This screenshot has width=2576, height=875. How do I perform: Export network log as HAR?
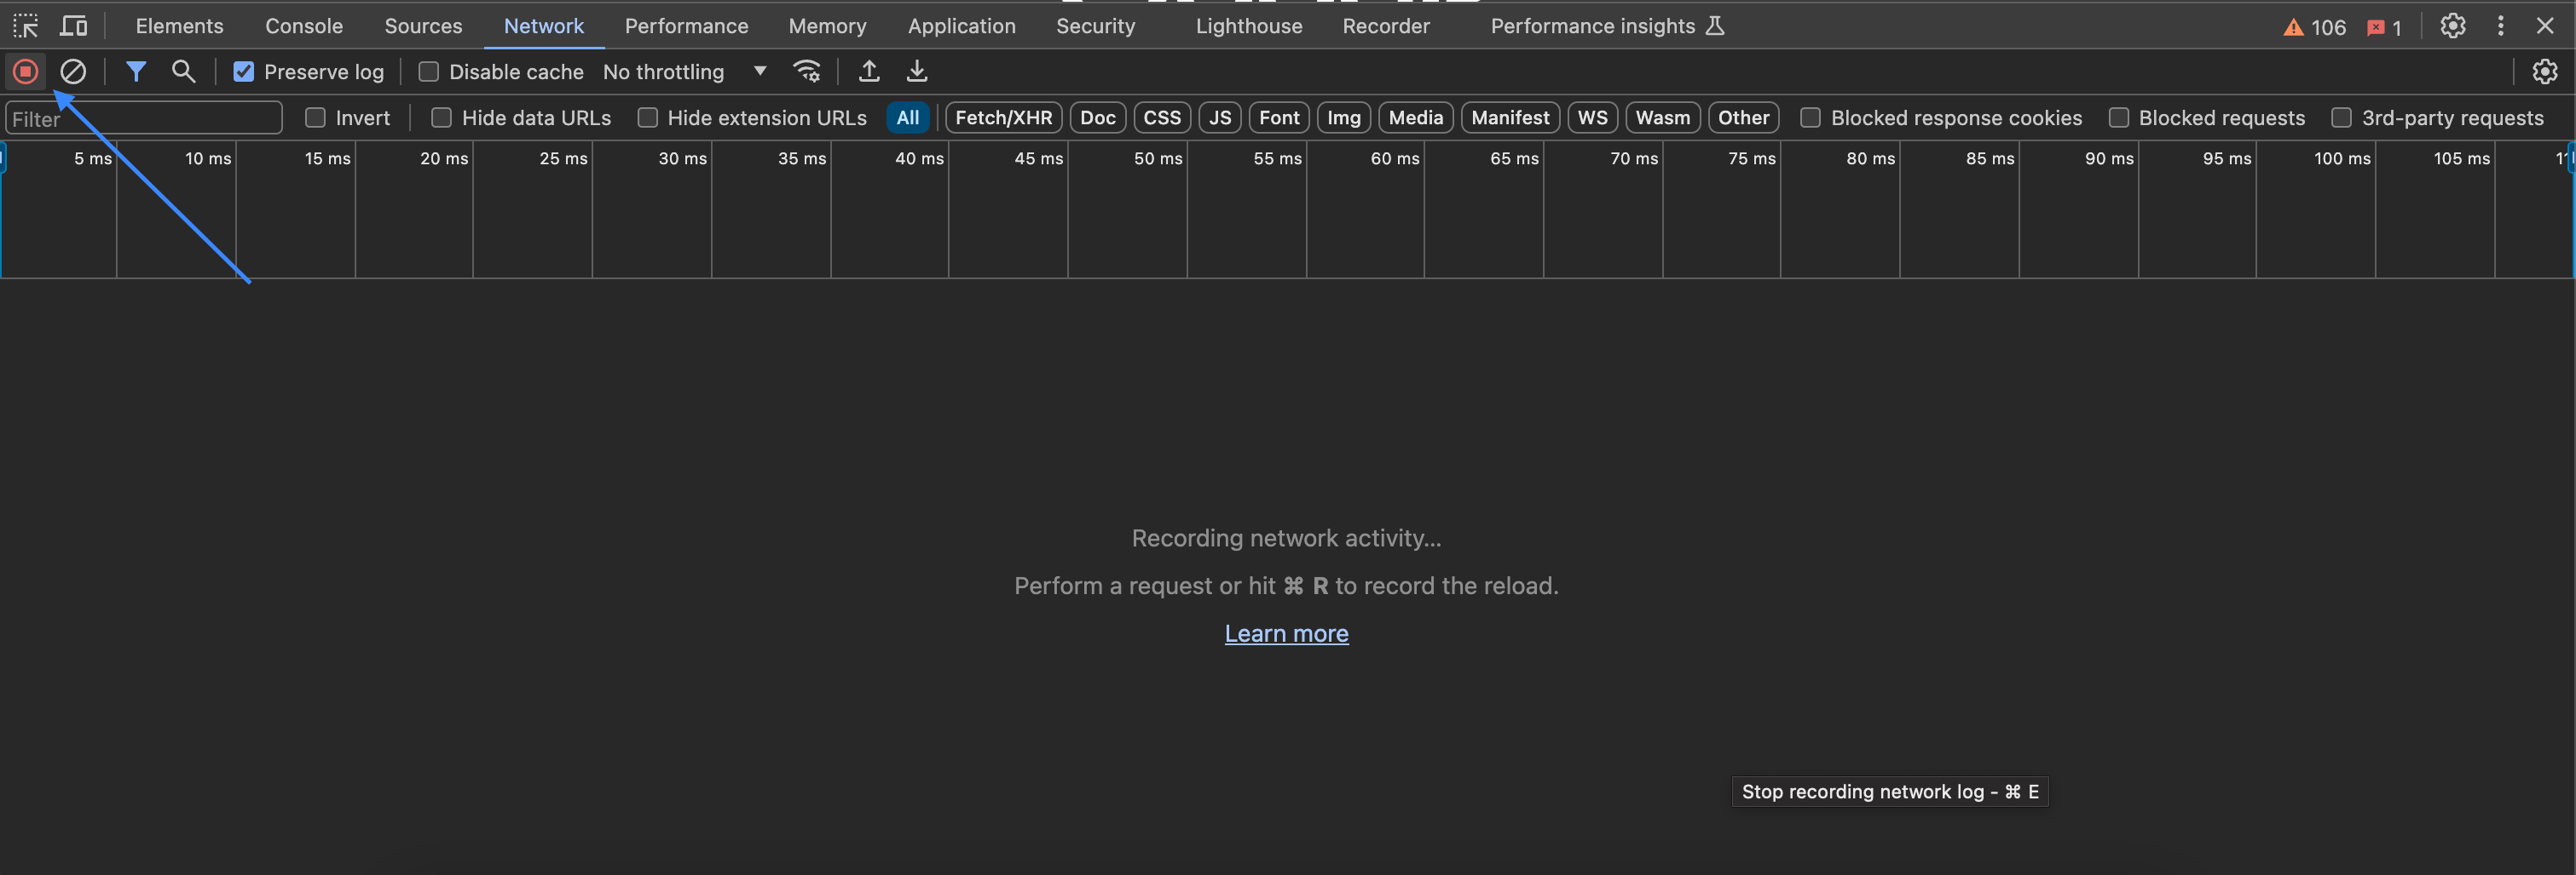point(917,71)
